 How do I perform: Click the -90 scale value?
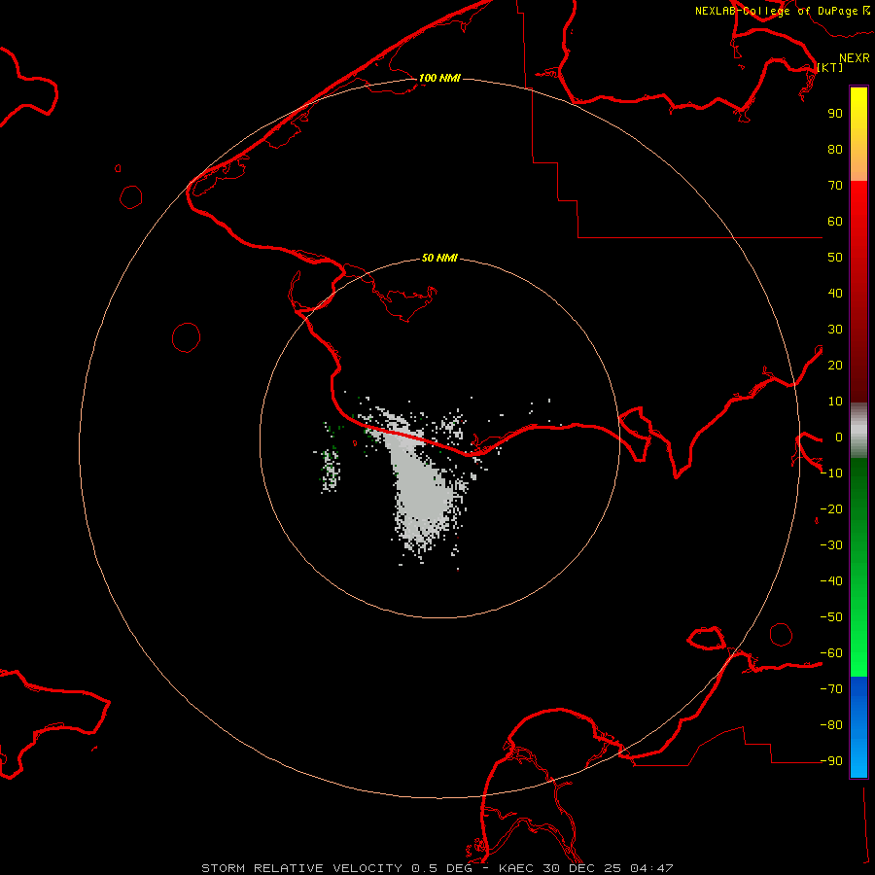click(831, 761)
